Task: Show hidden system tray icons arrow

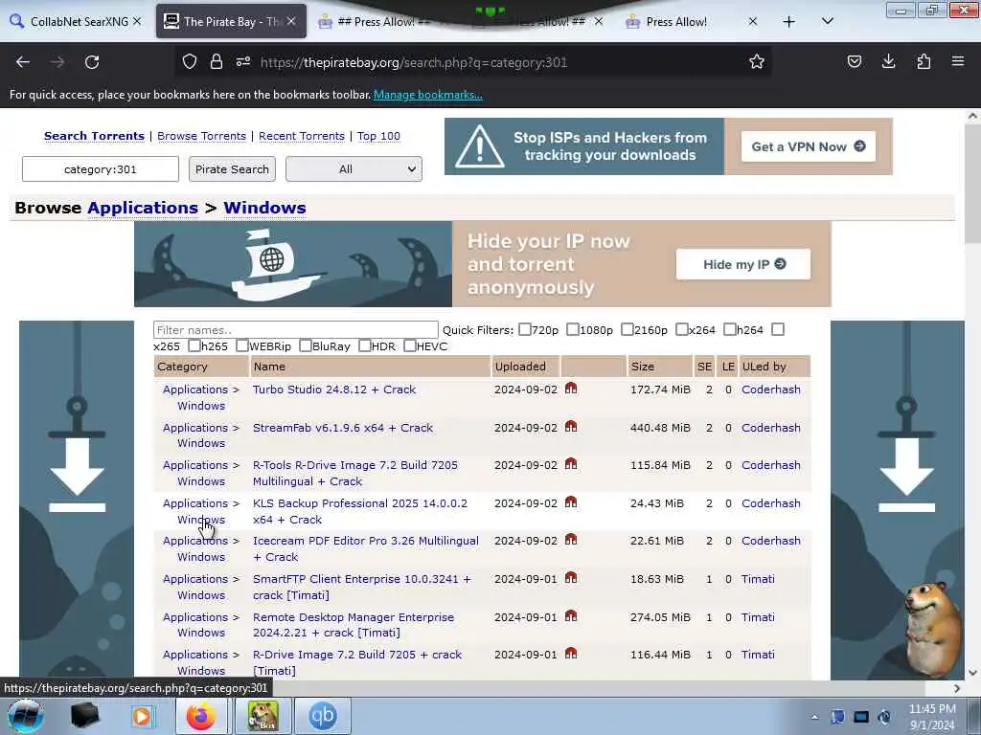Action: coord(814,717)
